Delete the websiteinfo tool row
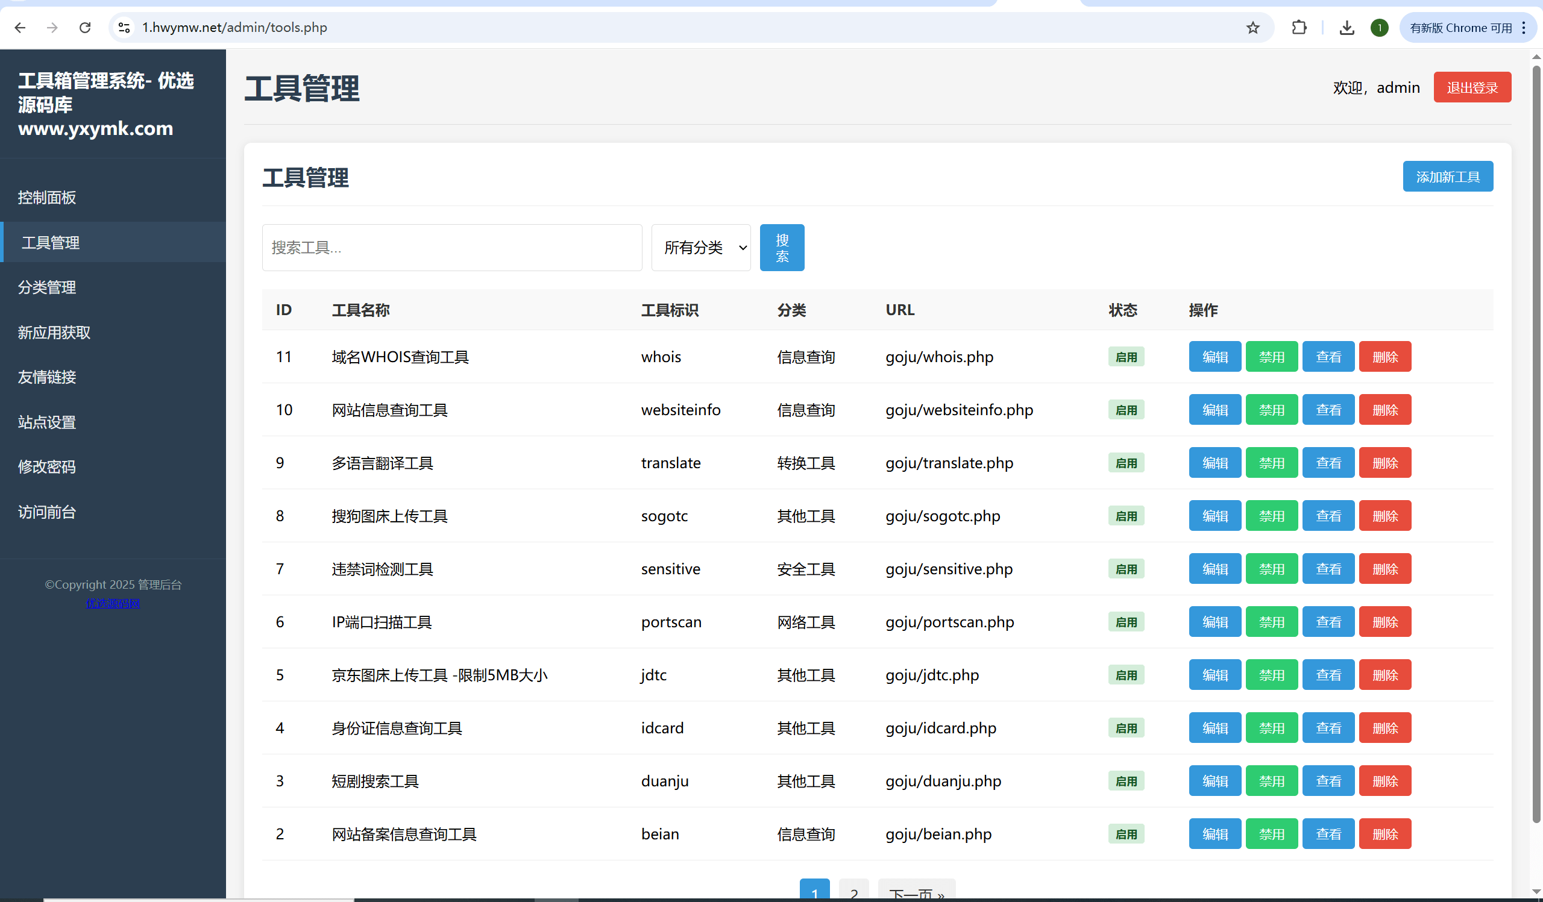The width and height of the screenshot is (1543, 902). (1385, 409)
